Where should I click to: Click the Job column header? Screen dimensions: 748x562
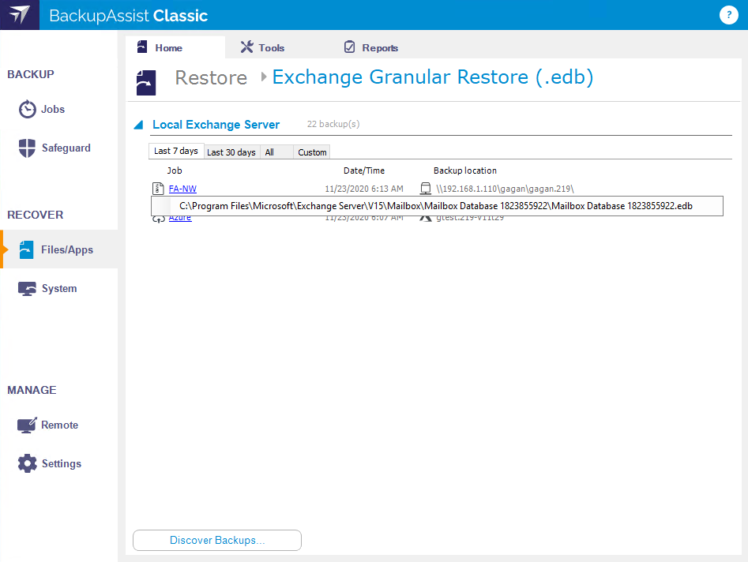[x=175, y=170]
